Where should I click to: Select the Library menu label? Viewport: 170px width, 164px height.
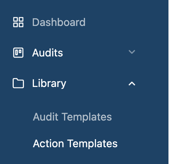49,84
